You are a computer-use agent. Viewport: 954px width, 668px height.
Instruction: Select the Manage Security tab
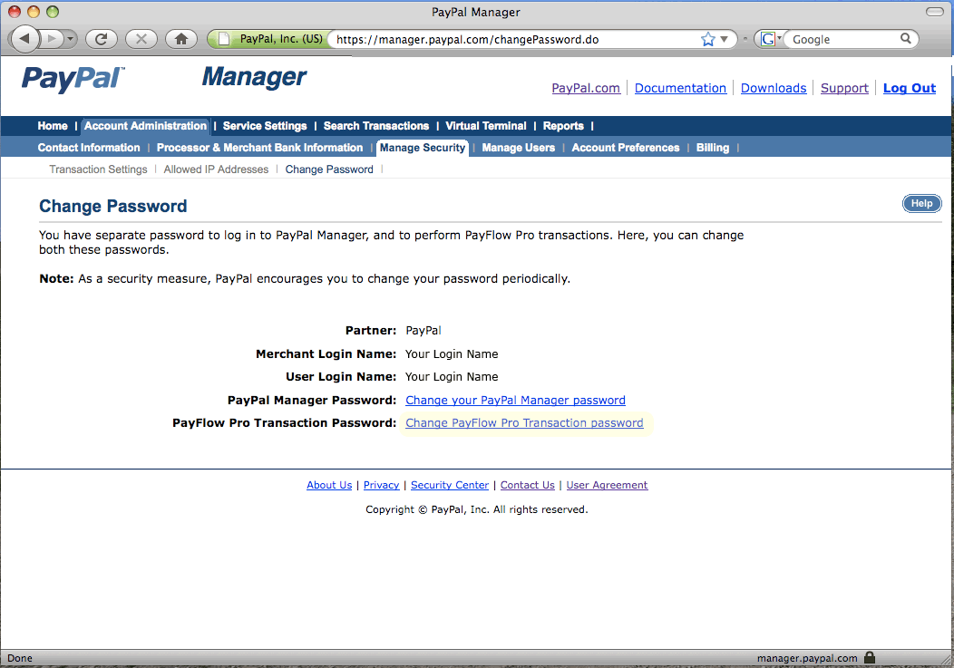pos(423,148)
